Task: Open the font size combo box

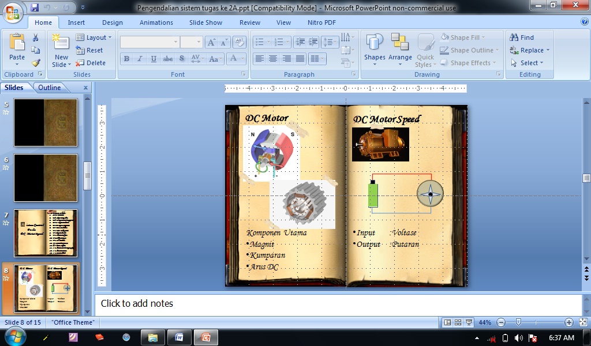Action: point(192,42)
